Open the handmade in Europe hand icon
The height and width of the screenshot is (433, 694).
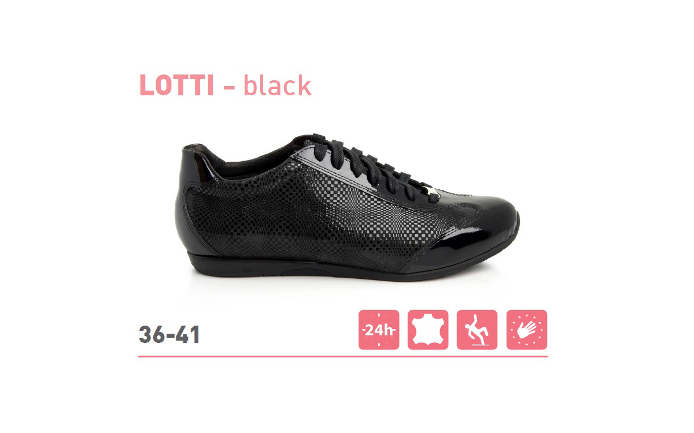[527, 330]
